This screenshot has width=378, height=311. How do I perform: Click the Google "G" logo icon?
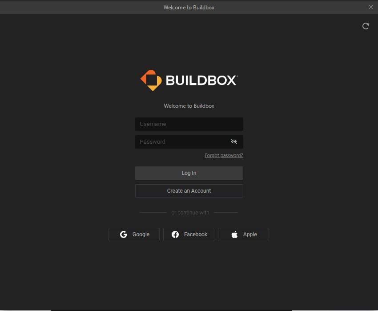tap(124, 234)
